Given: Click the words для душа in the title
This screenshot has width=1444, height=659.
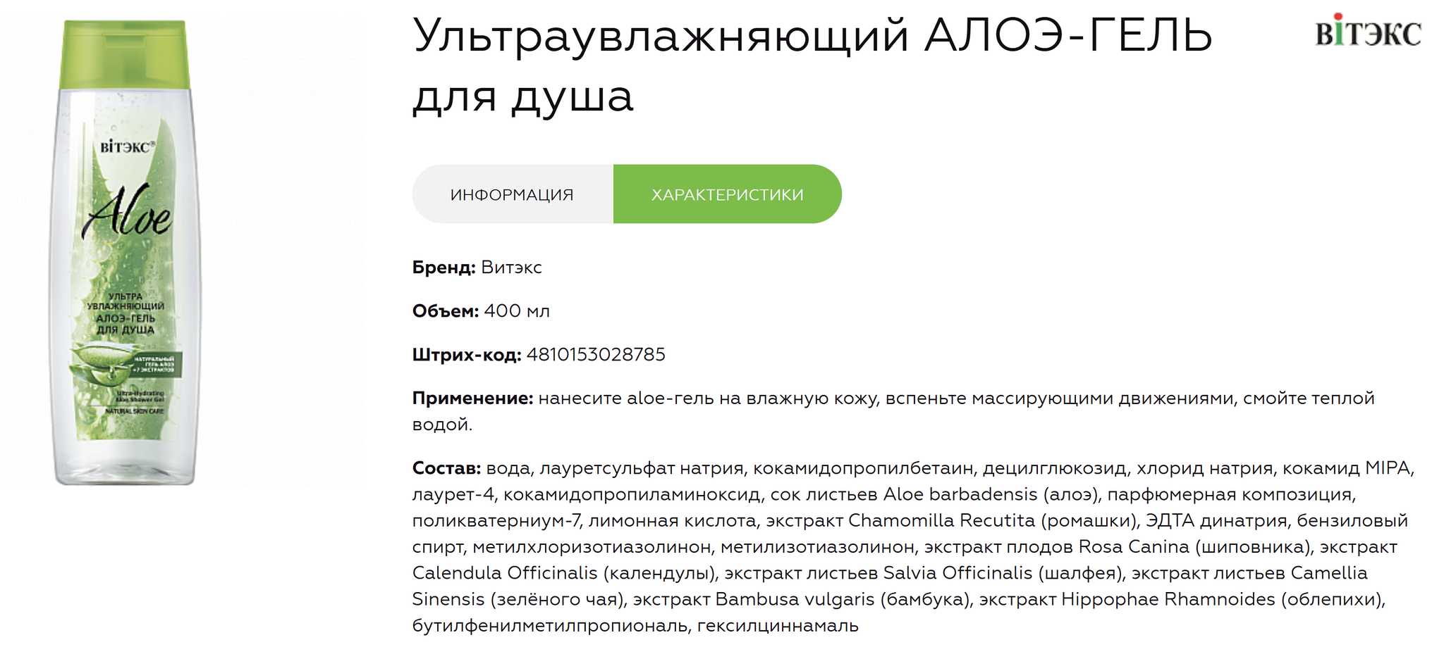Looking at the screenshot, I should pyautogui.click(x=522, y=96).
